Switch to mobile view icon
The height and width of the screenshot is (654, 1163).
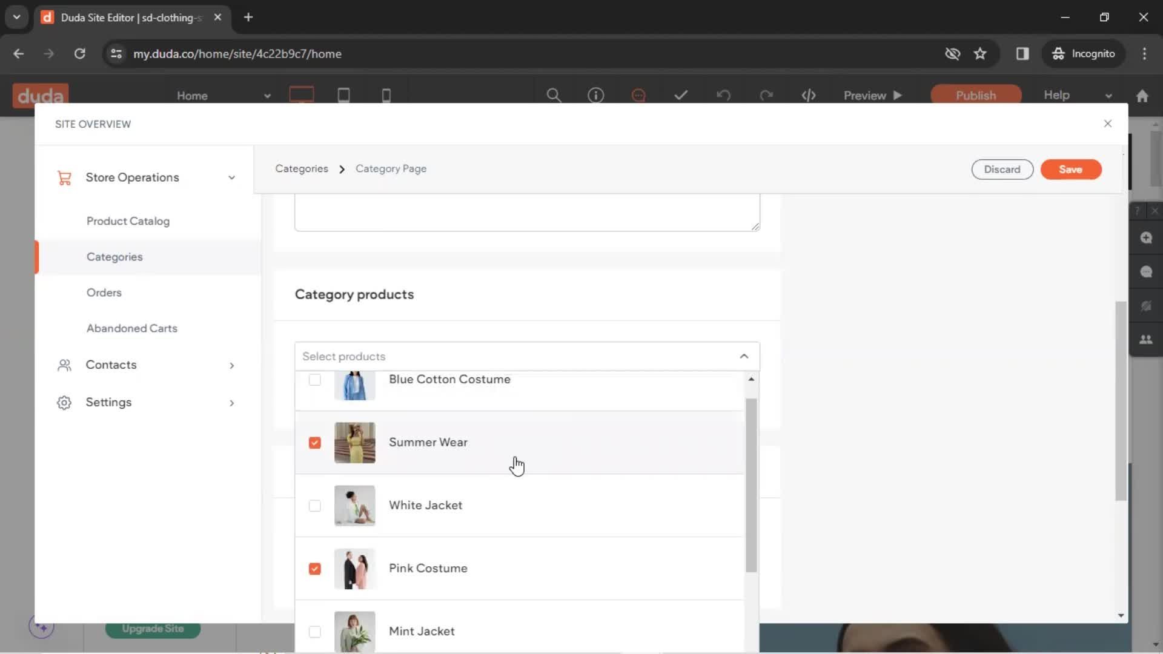pyautogui.click(x=386, y=95)
